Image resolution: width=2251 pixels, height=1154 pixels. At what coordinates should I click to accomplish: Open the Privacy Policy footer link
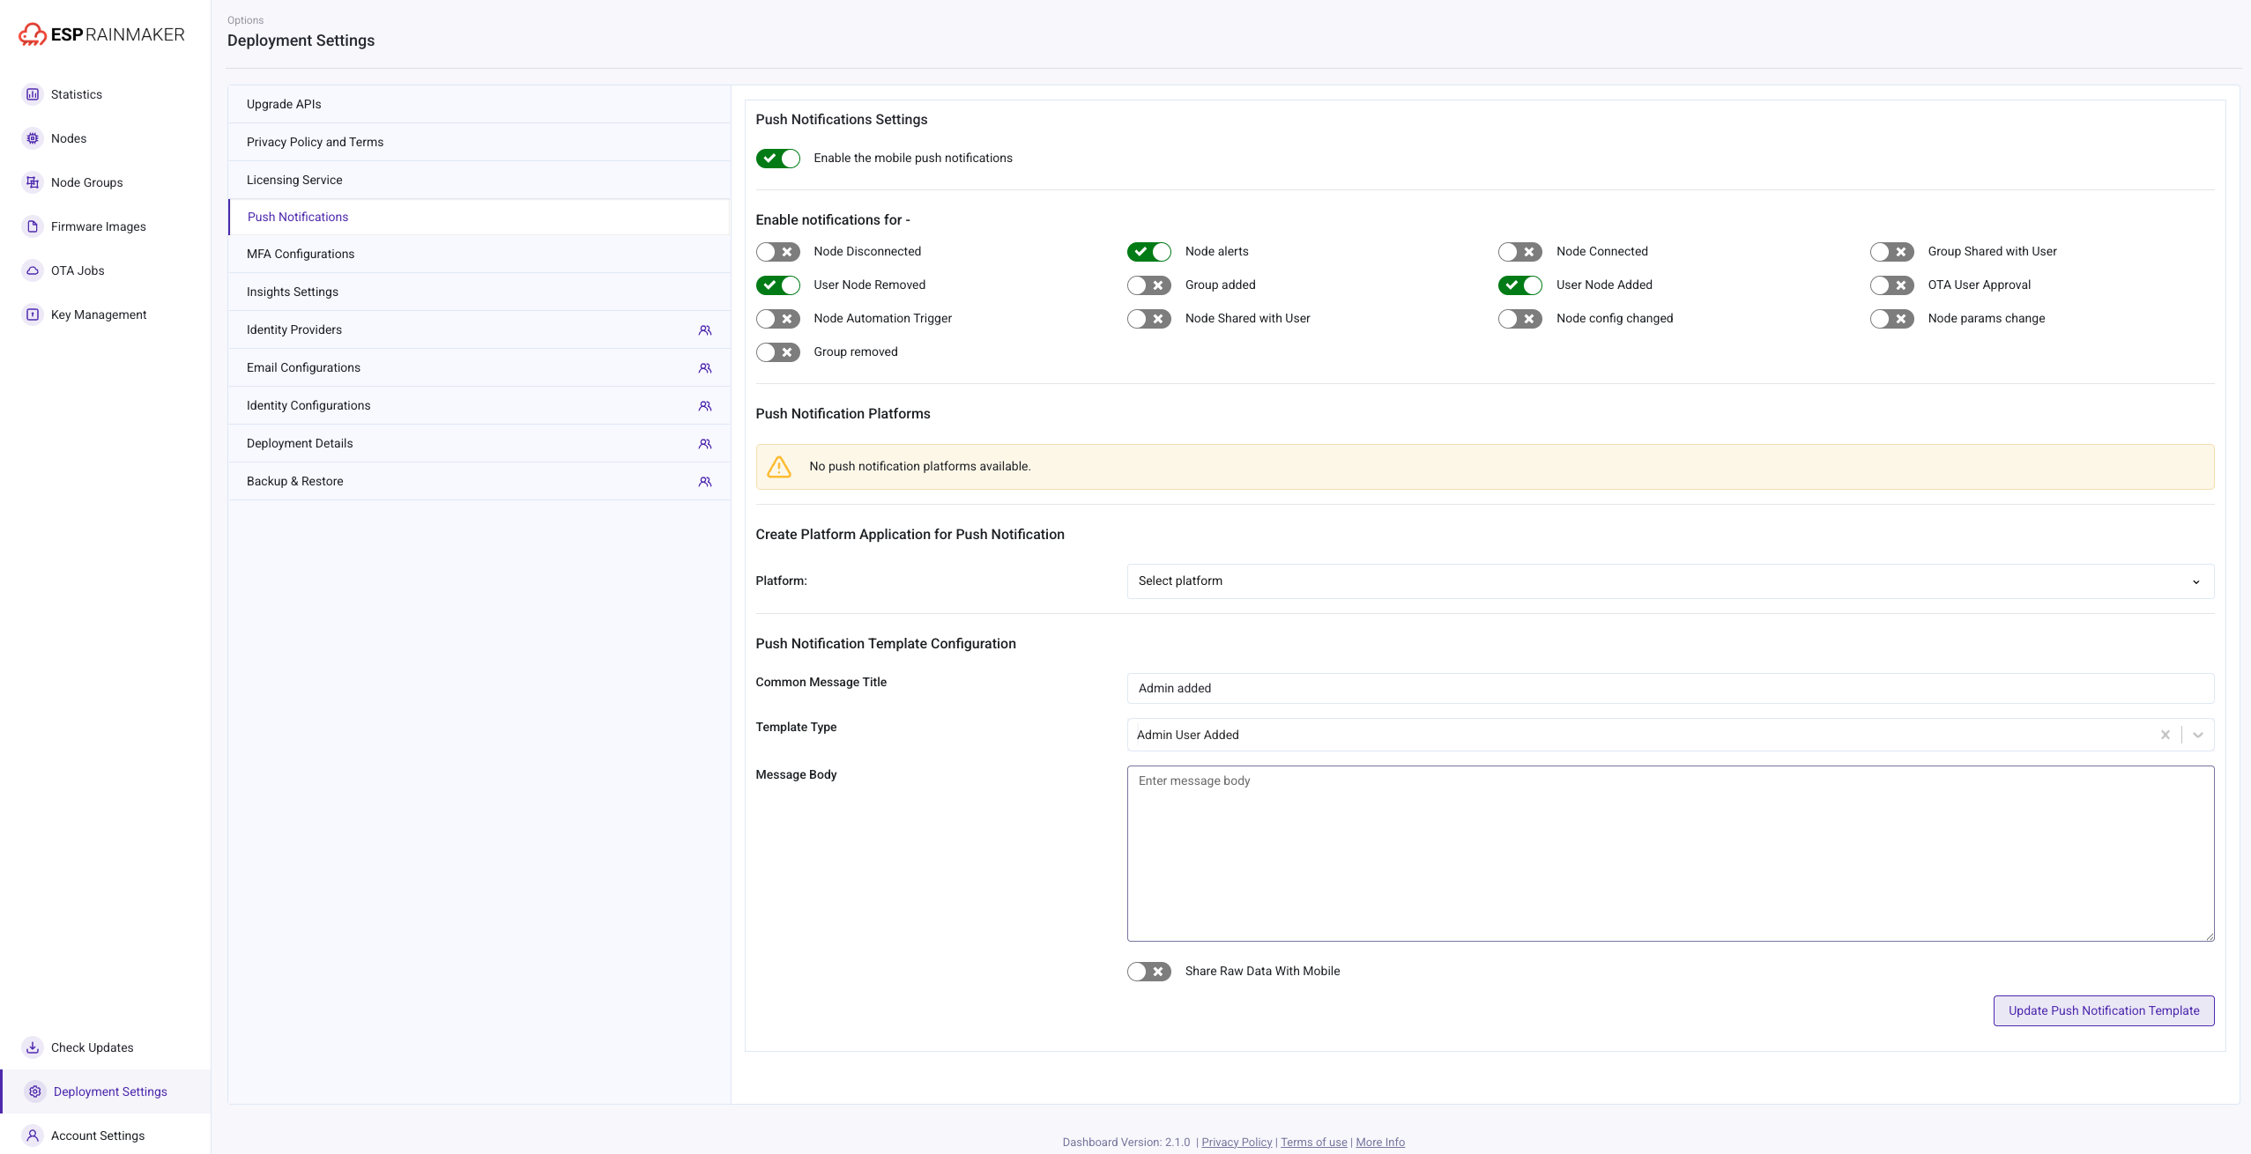pos(1237,1143)
